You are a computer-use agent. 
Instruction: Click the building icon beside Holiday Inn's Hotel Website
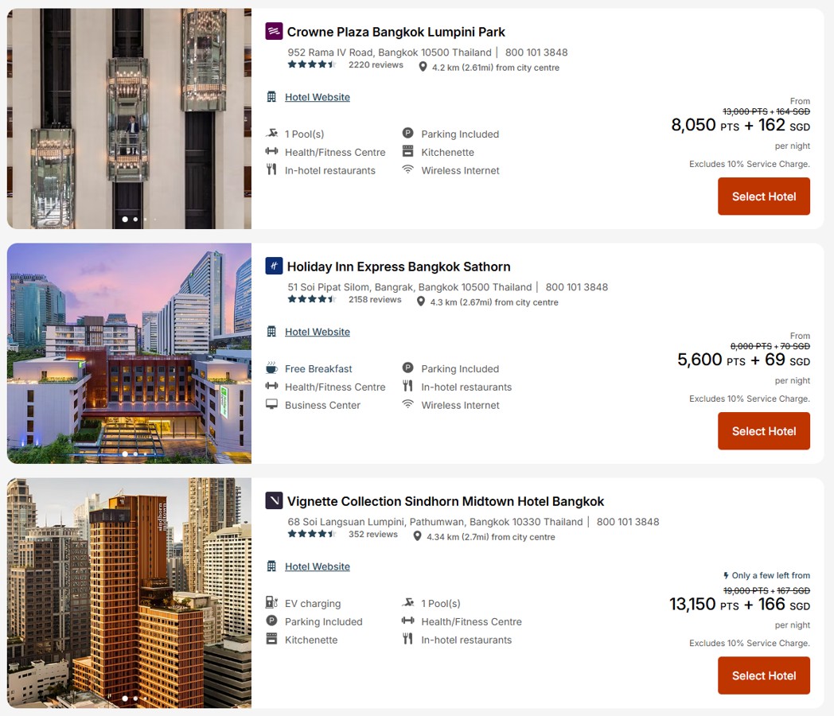(271, 332)
